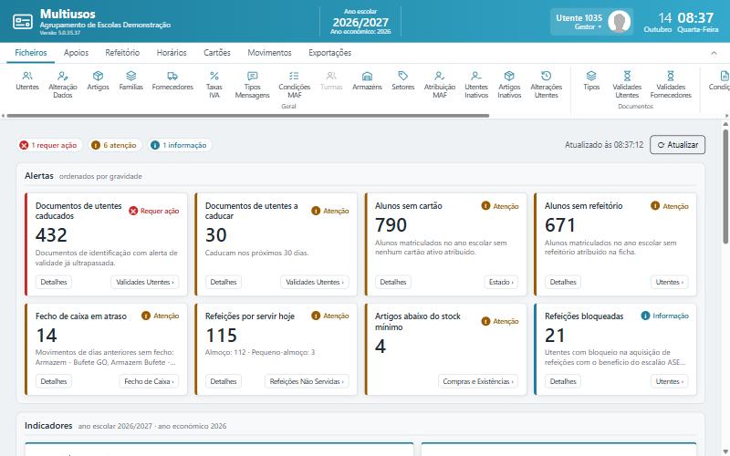Switch to the Refeitório tab

(122, 53)
